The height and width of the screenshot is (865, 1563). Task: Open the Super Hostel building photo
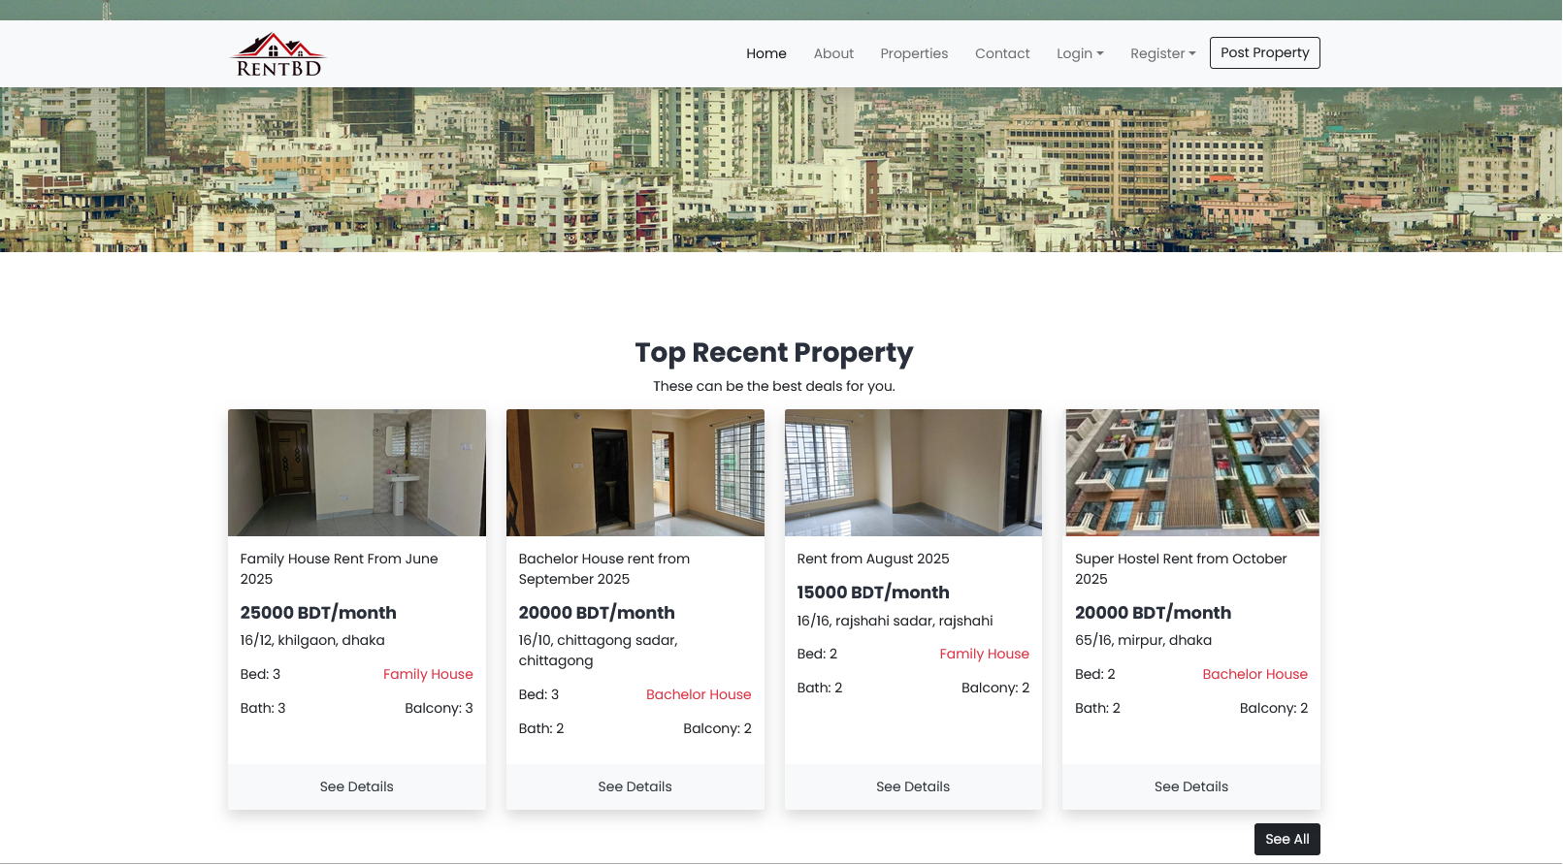click(1190, 472)
